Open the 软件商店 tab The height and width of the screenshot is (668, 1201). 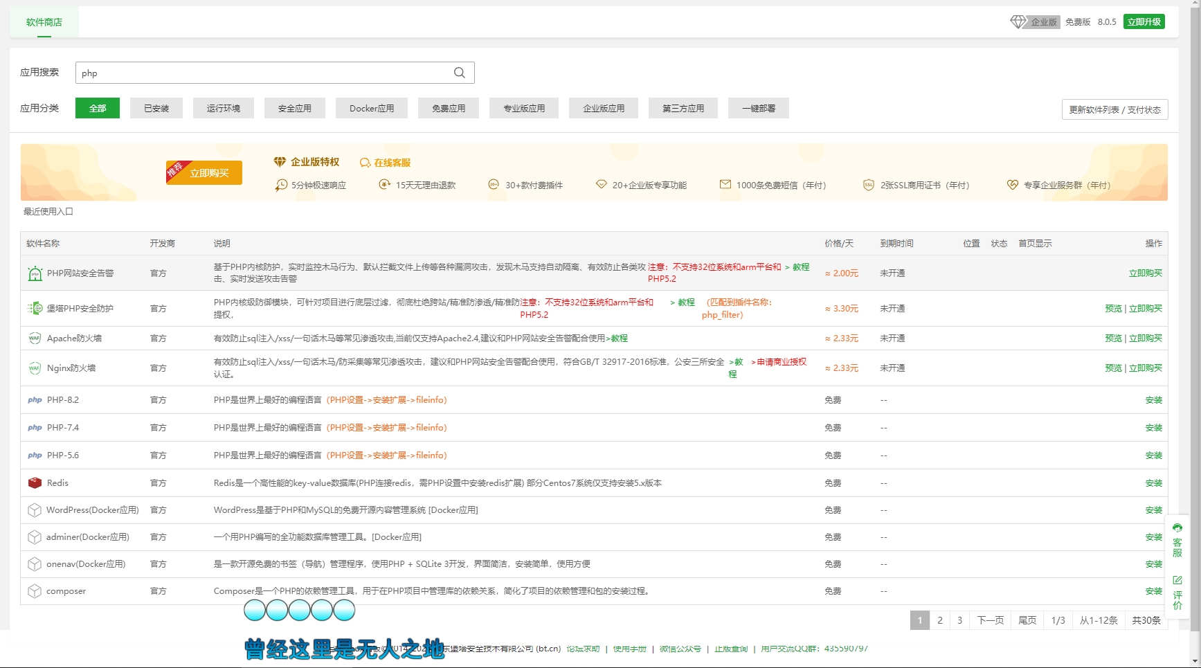tap(44, 22)
